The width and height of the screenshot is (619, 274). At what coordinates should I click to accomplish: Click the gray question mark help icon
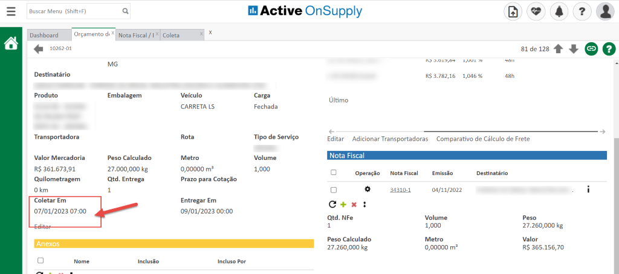pos(582,11)
